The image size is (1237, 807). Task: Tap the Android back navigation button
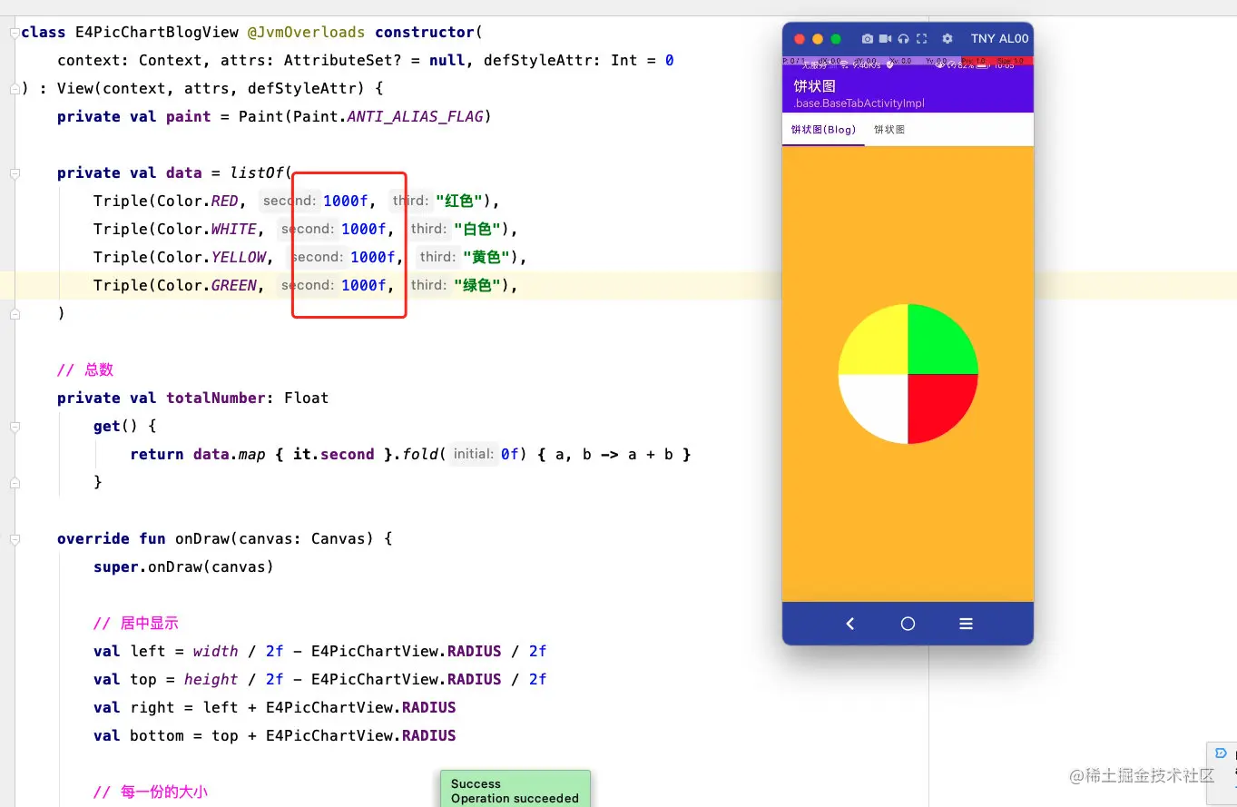coord(849,624)
